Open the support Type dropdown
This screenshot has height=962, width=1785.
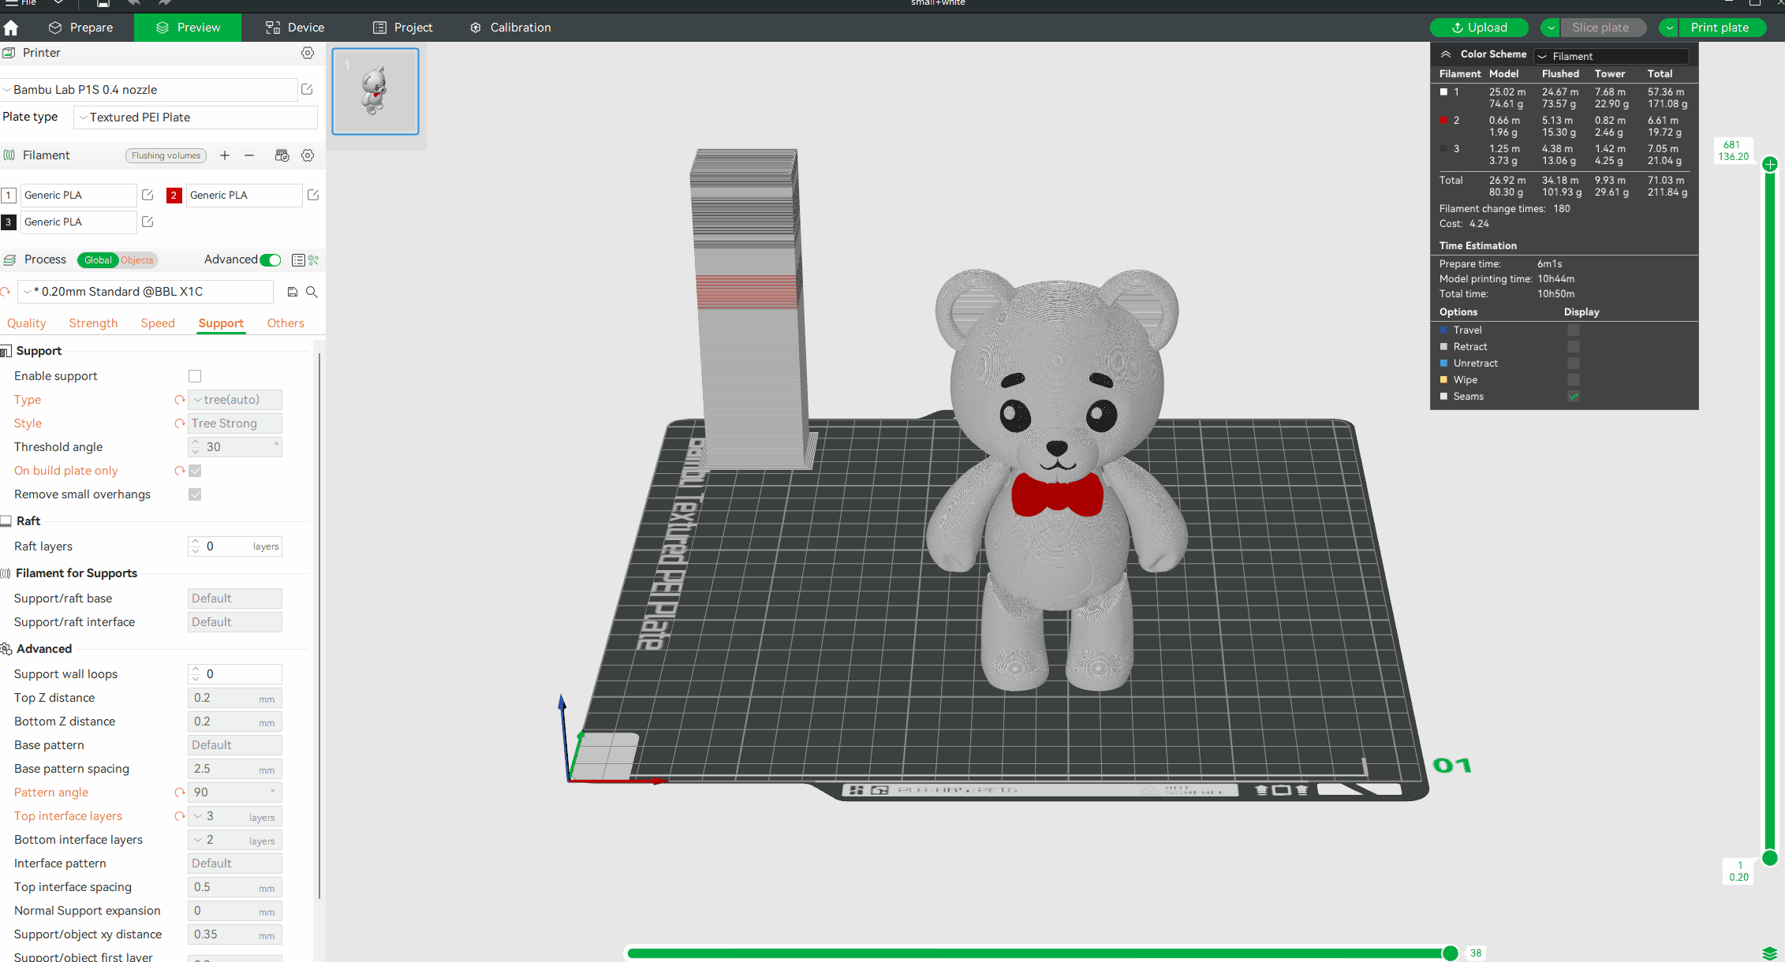tap(235, 400)
